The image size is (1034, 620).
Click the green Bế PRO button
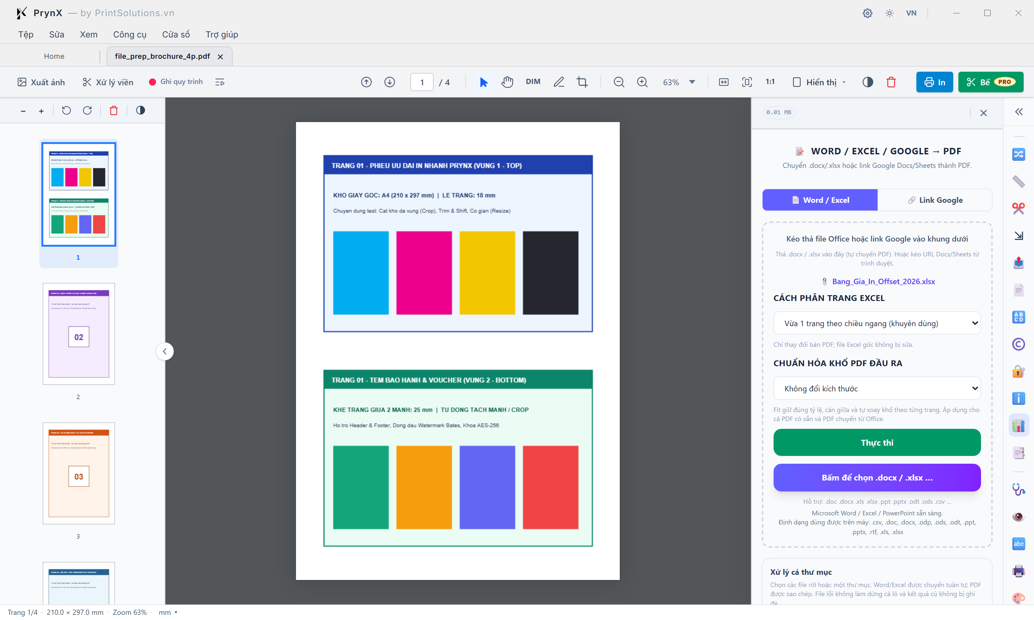tap(990, 82)
